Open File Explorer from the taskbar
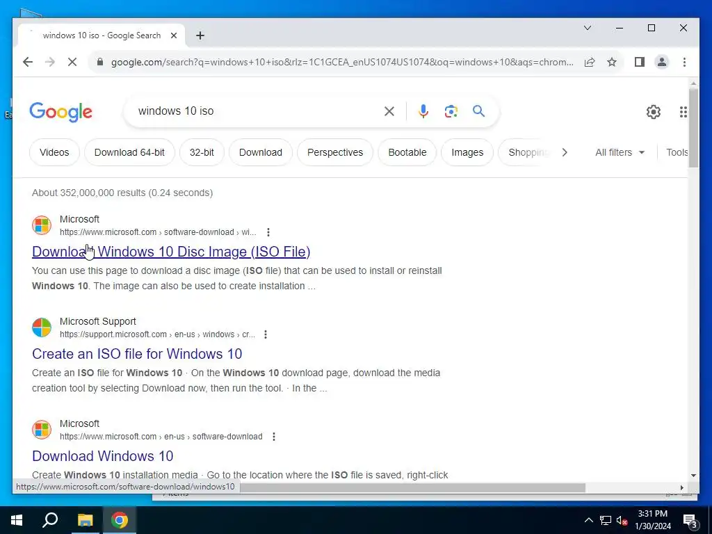This screenshot has height=534, width=712. pos(85,520)
